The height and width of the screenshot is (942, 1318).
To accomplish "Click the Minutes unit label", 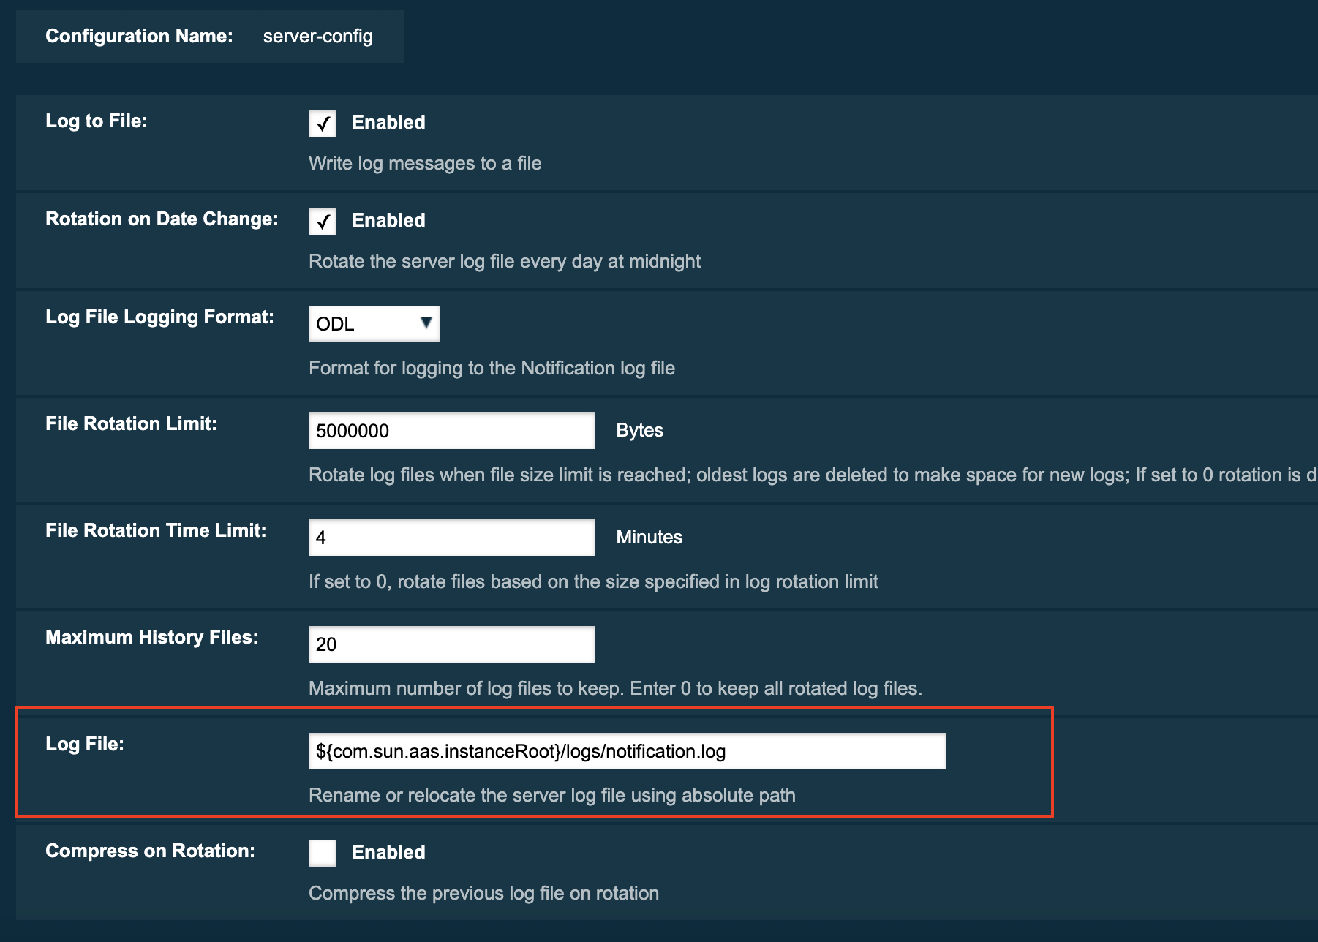I will tap(649, 537).
